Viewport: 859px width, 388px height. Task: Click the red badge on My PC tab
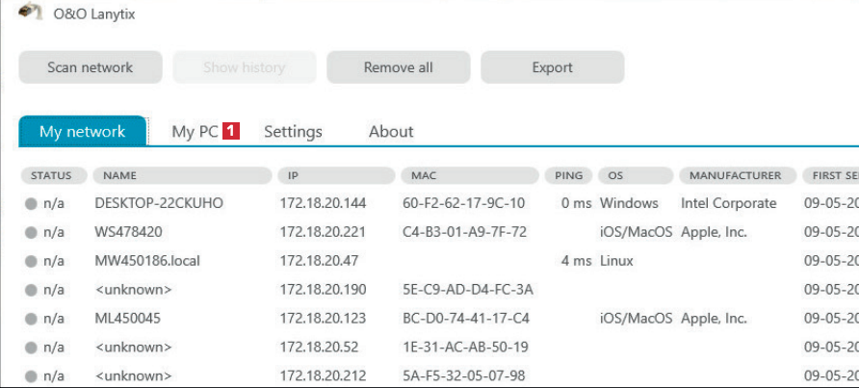click(x=231, y=131)
